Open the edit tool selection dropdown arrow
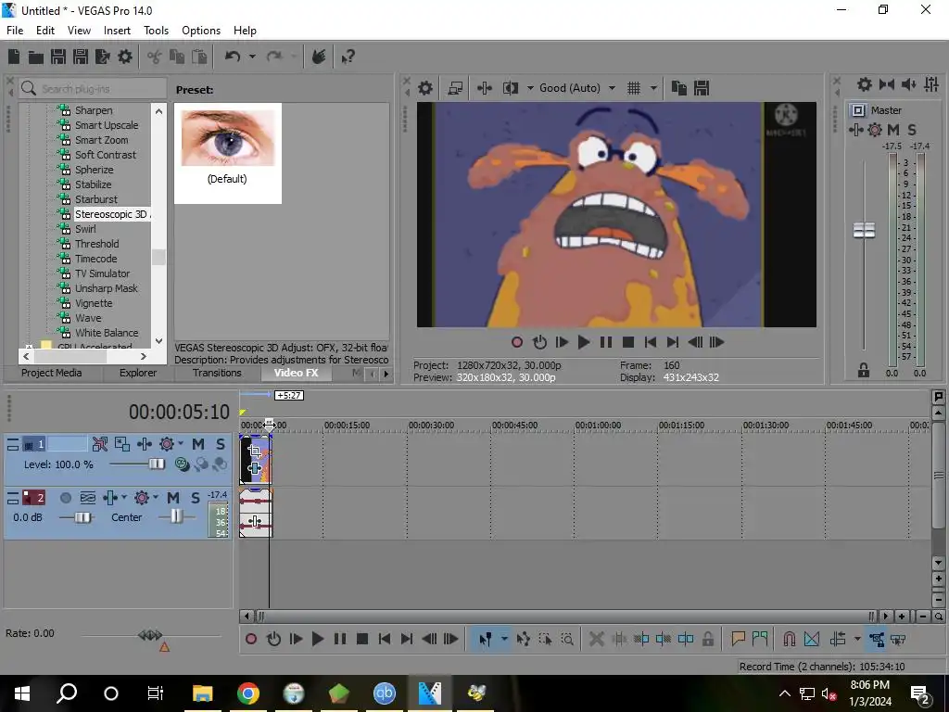The image size is (949, 712). pos(504,639)
